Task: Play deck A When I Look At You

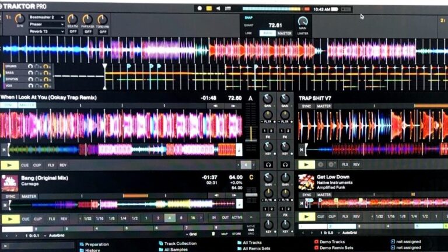Action: pos(9,165)
